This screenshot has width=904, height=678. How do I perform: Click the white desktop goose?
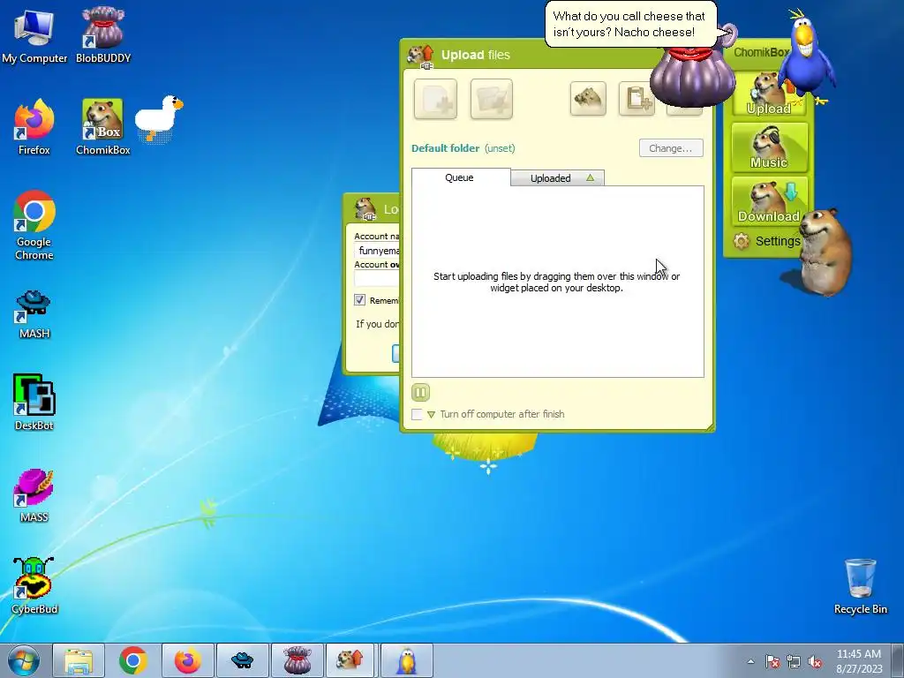(x=159, y=118)
